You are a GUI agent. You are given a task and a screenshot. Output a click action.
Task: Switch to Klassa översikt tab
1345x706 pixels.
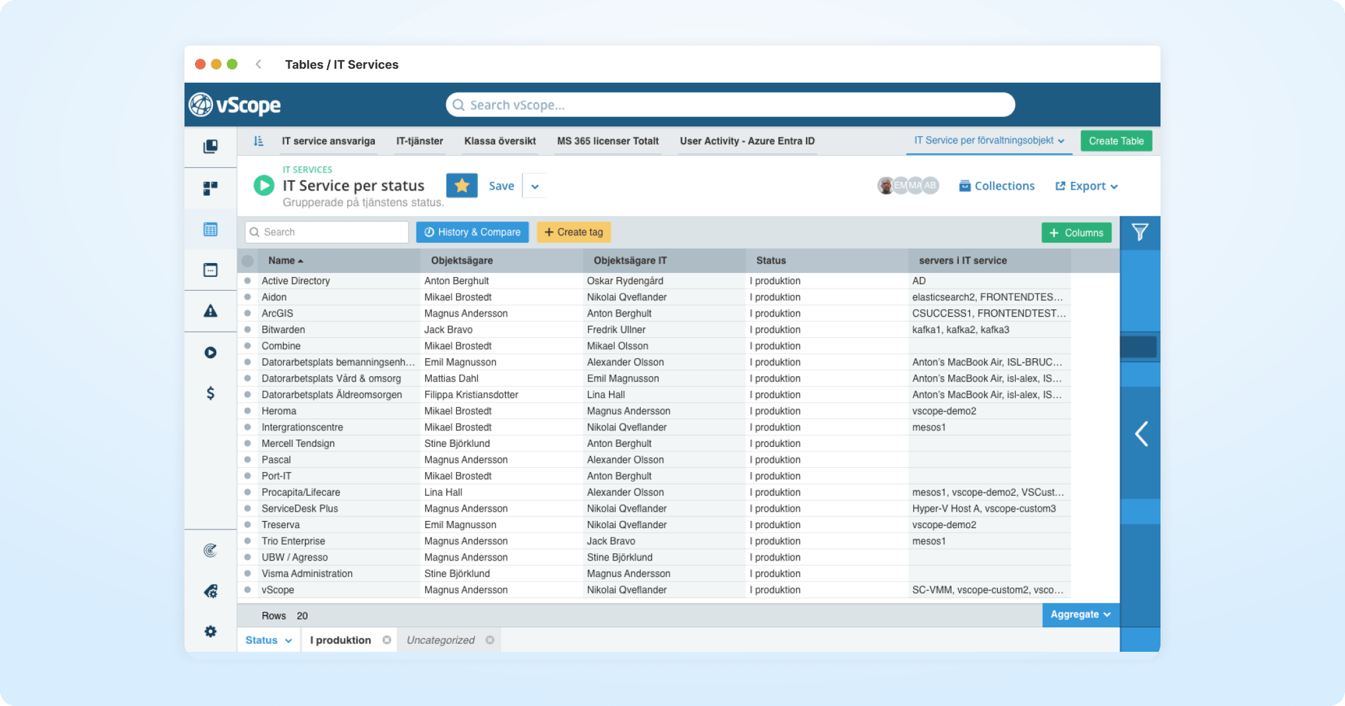click(500, 141)
